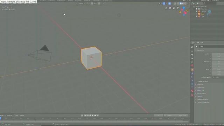The width and height of the screenshot is (224, 126).
Task: Toggle proportional editing in viewport header
Action: [99, 3]
